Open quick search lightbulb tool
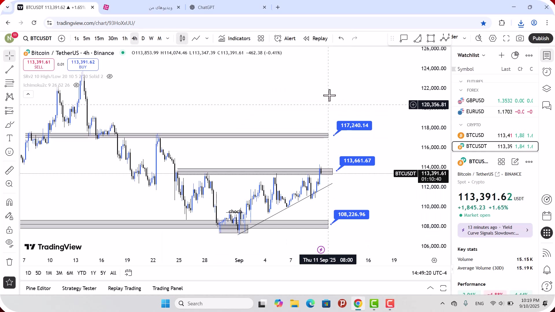This screenshot has height=312, width=555. point(479,38)
